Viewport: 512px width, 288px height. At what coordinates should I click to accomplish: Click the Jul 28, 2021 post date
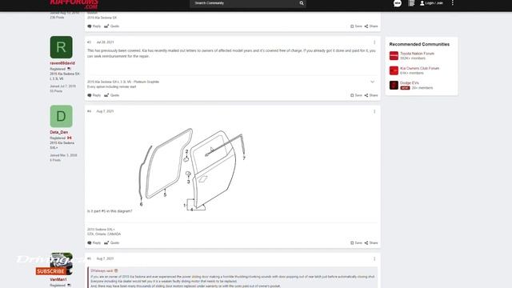(x=105, y=42)
